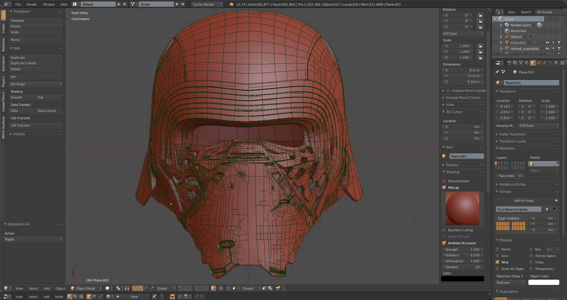Open the Closest snap target dropdown

251,288
